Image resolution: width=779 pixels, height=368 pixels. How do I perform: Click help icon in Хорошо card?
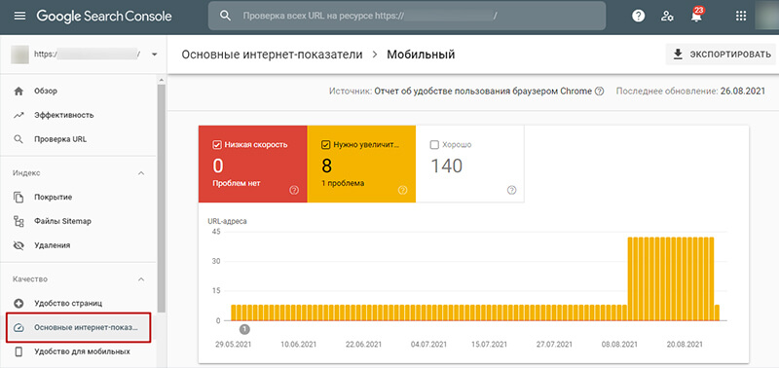point(512,190)
